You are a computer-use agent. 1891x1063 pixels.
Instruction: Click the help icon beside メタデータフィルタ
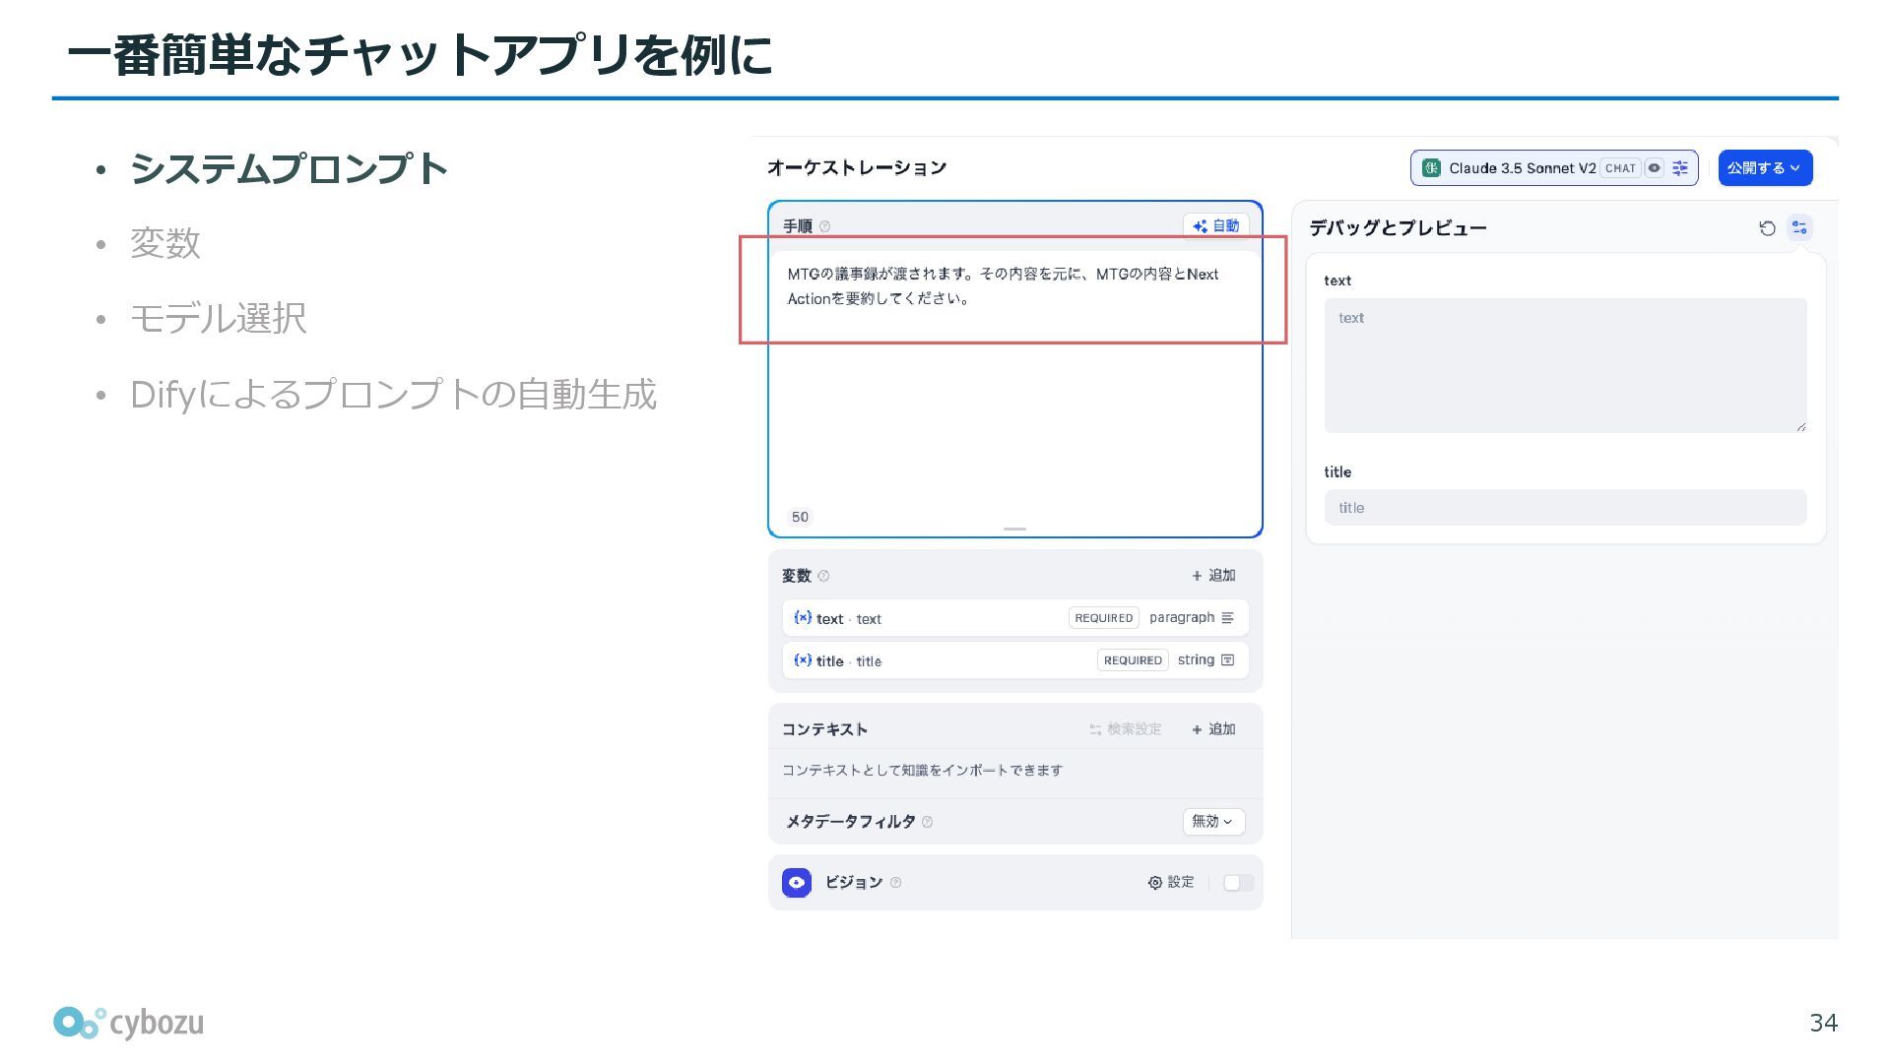(927, 822)
